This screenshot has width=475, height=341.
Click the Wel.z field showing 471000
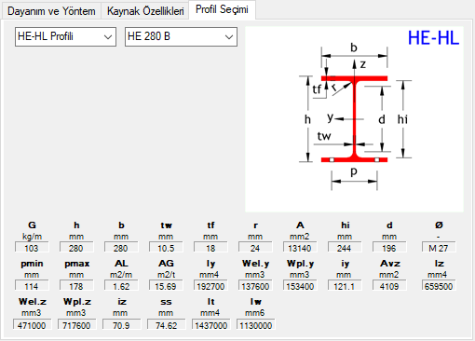tap(32, 324)
